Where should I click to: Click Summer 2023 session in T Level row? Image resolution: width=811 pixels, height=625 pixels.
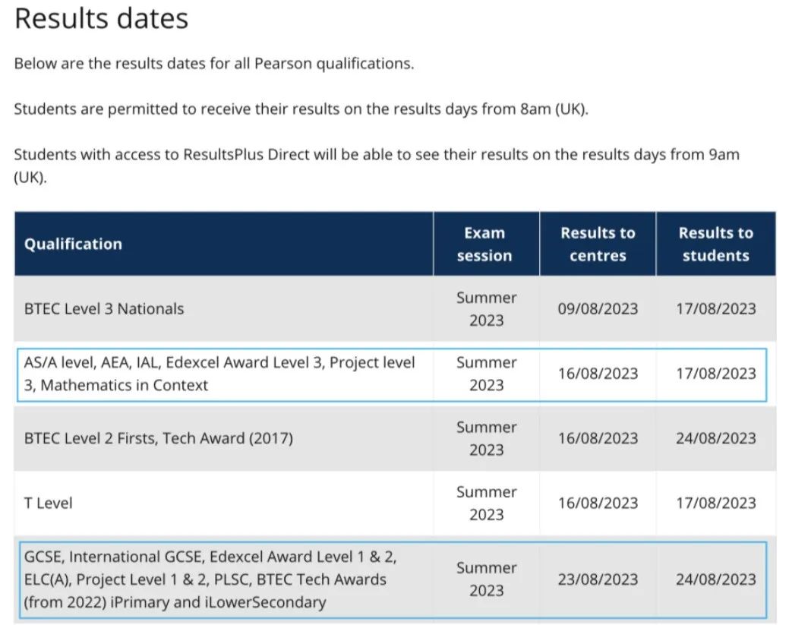[486, 503]
